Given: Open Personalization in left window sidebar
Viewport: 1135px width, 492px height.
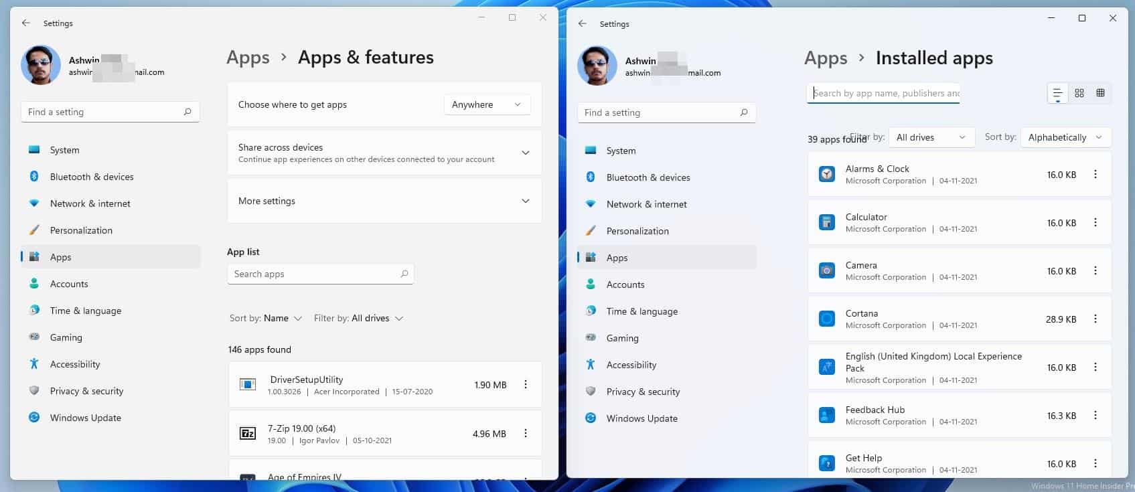Looking at the screenshot, I should pyautogui.click(x=110, y=230).
